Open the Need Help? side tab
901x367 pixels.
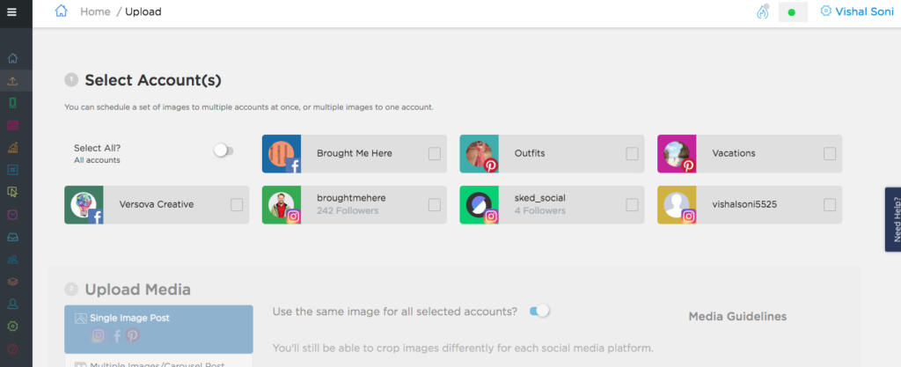click(893, 219)
